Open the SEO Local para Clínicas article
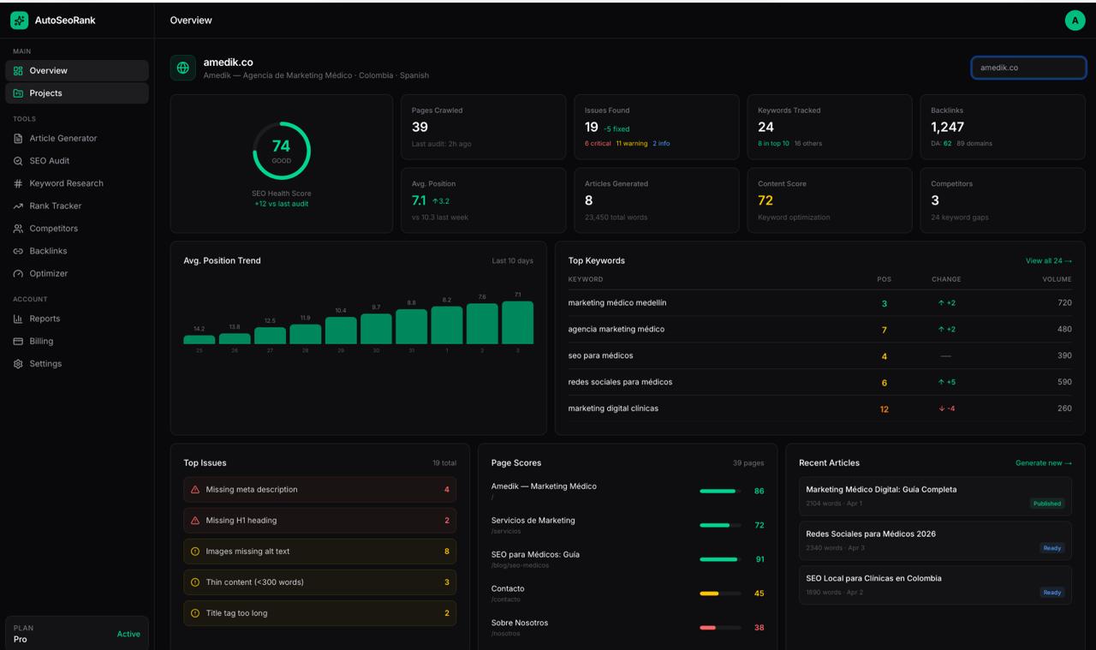The height and width of the screenshot is (650, 1096). tap(934, 584)
